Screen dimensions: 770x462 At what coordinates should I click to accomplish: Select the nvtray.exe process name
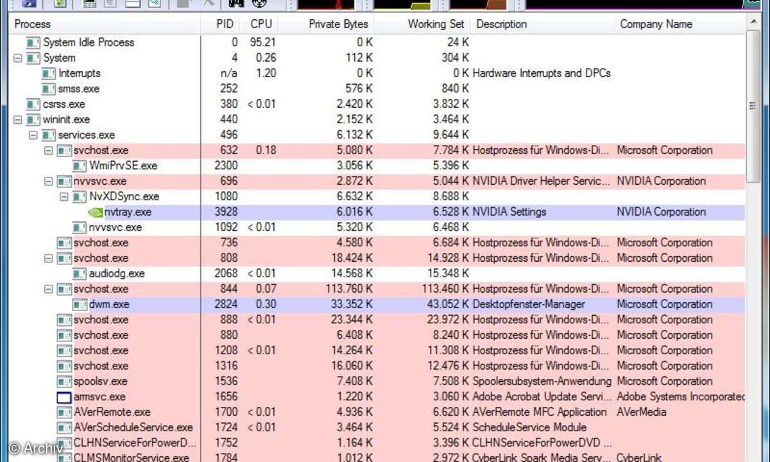tap(128, 212)
